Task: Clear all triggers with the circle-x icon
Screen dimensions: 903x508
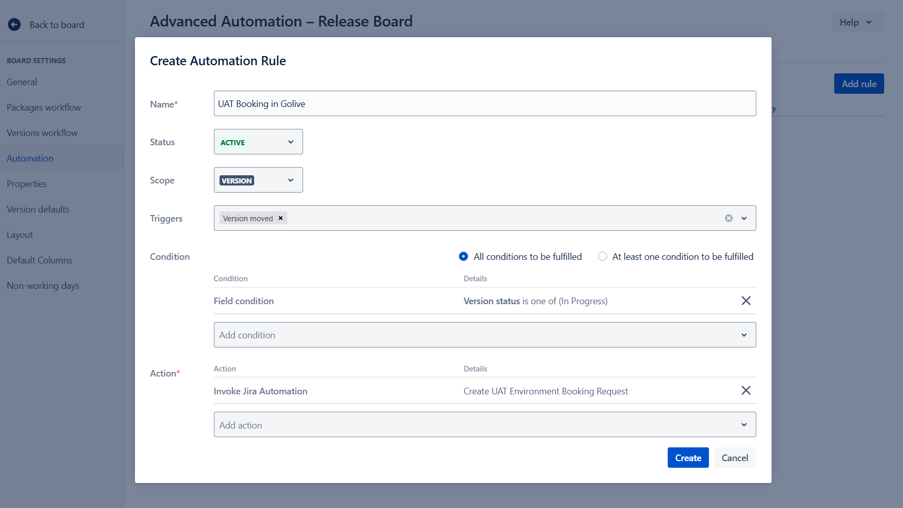Action: pos(729,218)
